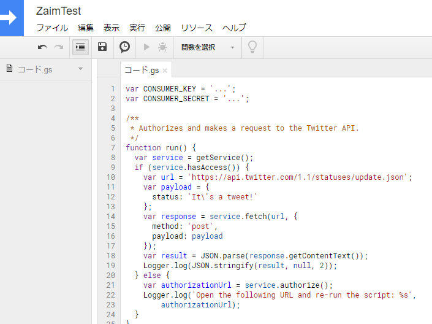Click getService() call on line 8
The width and height of the screenshot is (432, 324).
coord(222,158)
